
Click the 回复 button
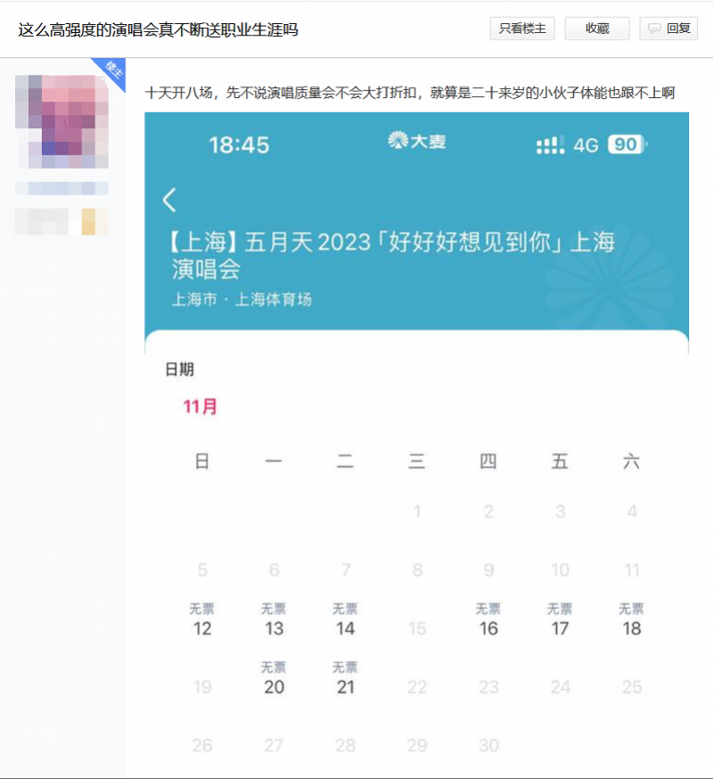668,29
